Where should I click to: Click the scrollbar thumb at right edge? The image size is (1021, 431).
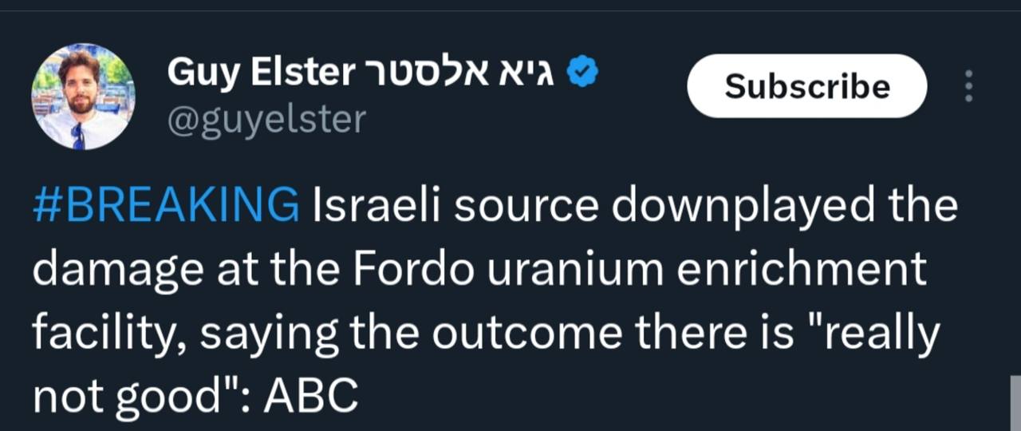(x=1015, y=402)
